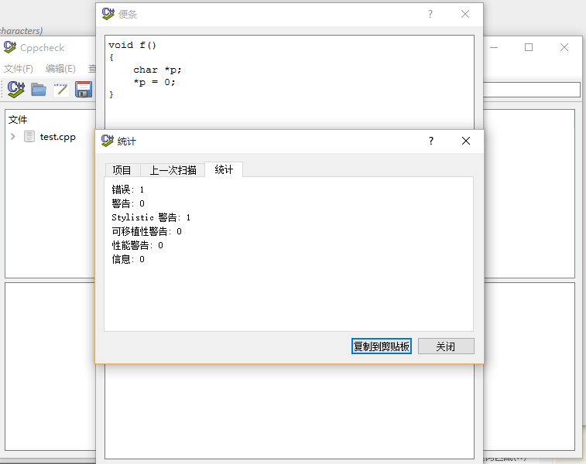Click the floppy disk save results icon

click(x=83, y=90)
